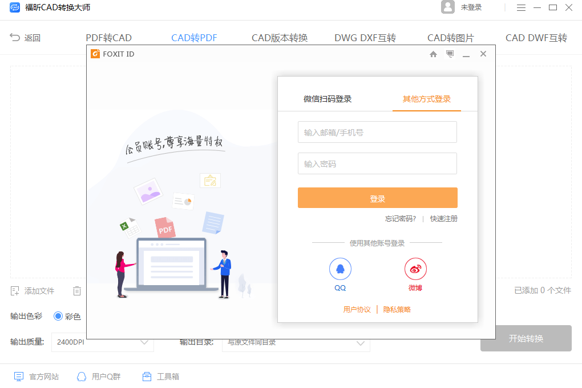
Task: Sign in with the QQ penguin icon
Action: [340, 269]
